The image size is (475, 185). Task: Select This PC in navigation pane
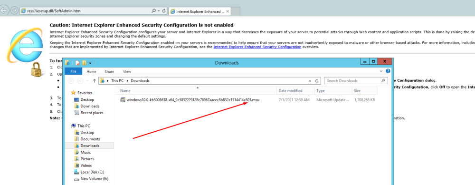coord(84,126)
